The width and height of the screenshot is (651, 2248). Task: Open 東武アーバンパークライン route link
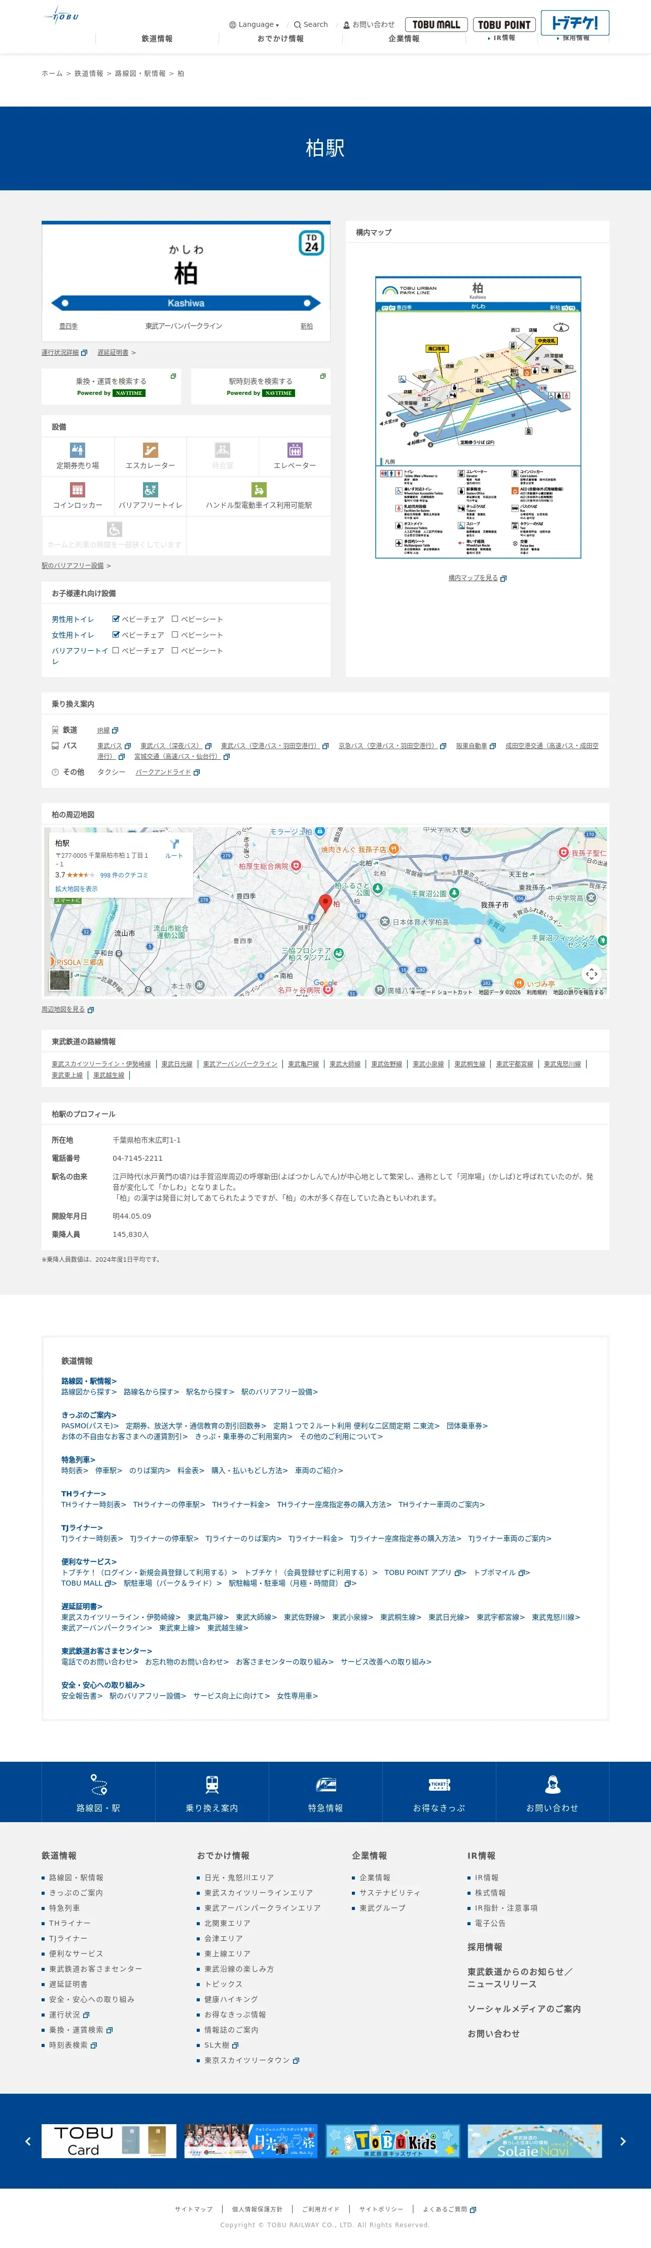(240, 1064)
